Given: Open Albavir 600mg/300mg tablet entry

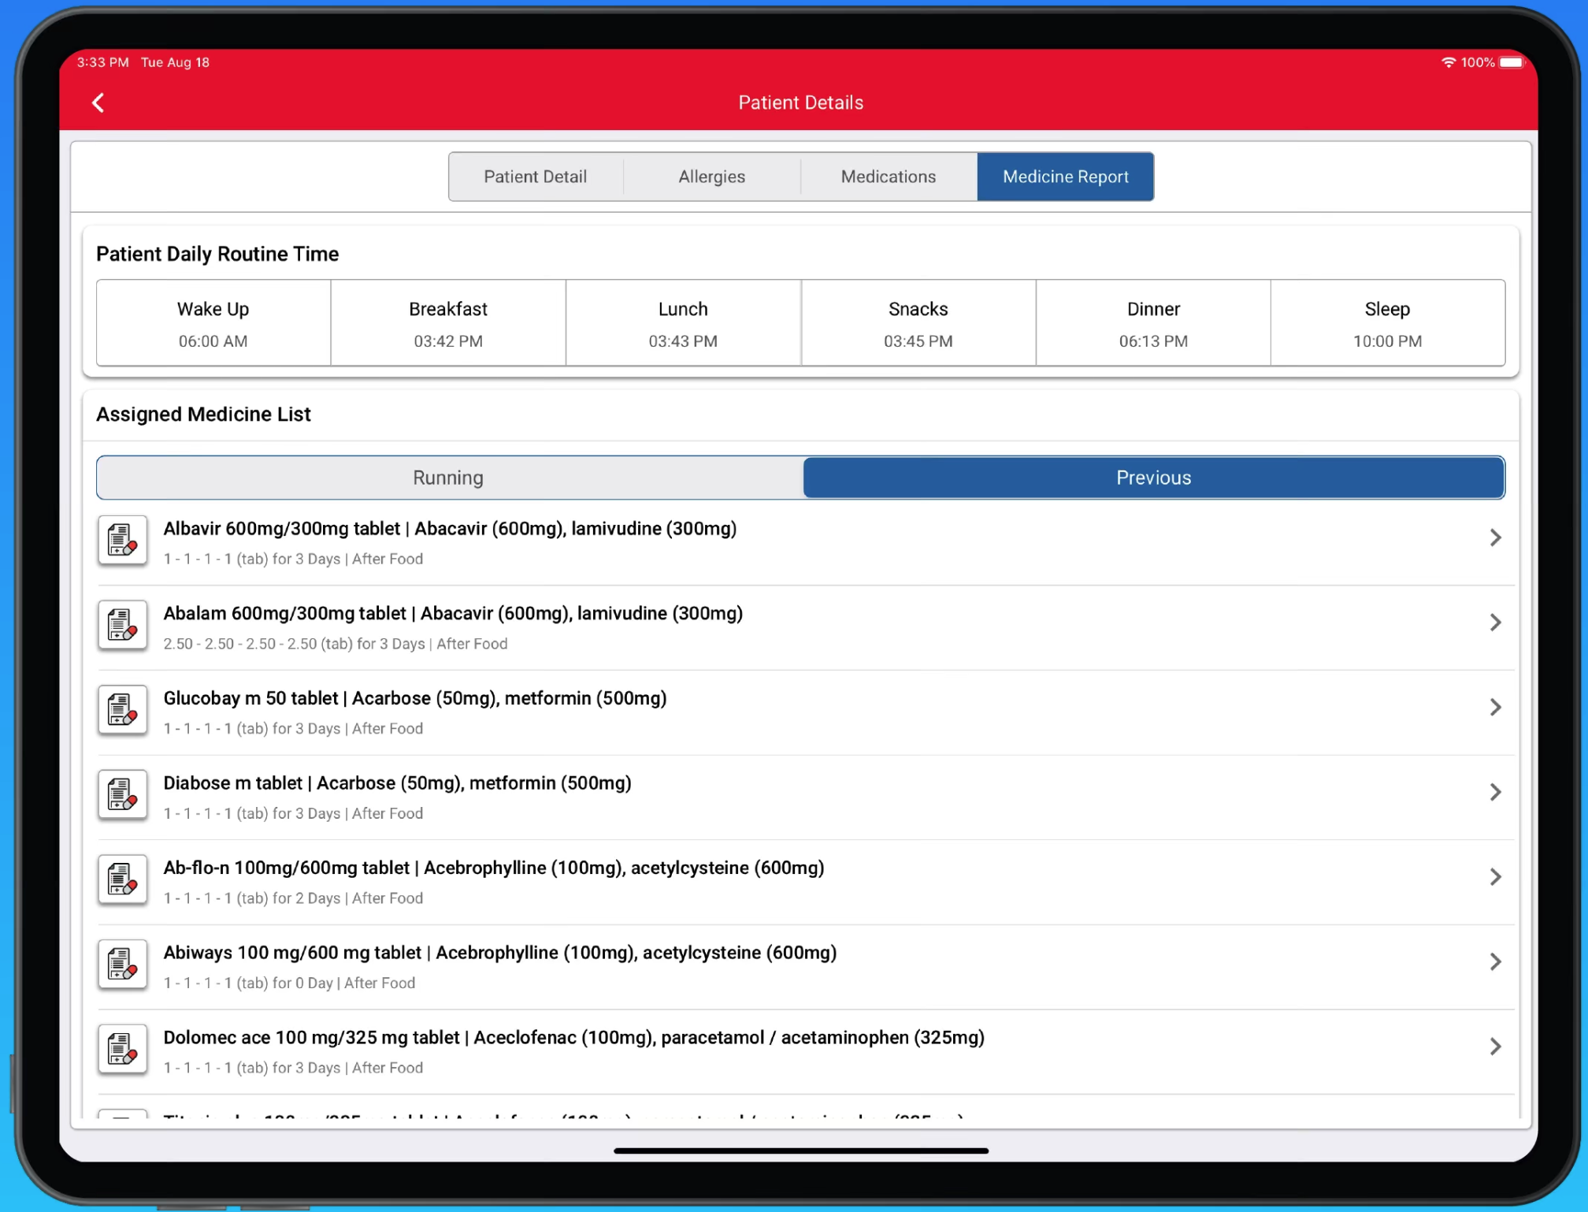Looking at the screenshot, I should tap(806, 543).
